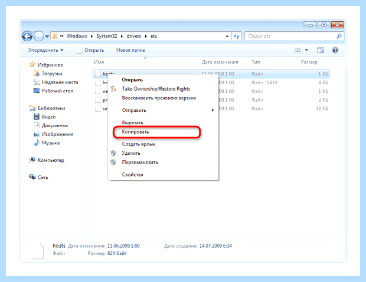Click the Take Ownership keys icon
The width and height of the screenshot is (366, 282).
click(113, 89)
